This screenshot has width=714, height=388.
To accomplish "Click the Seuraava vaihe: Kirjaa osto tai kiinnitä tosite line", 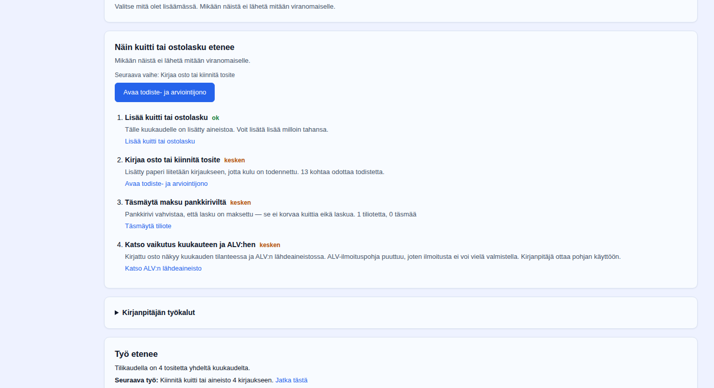I will 175,75.
